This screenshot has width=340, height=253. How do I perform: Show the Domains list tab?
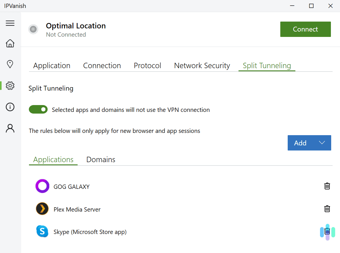(x=101, y=160)
